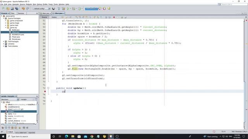Click the Source view button
248x139 pixels.
point(44,17)
